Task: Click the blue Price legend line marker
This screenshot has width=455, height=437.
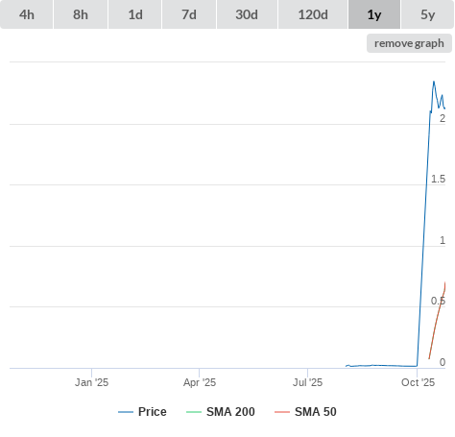Action: click(126, 412)
